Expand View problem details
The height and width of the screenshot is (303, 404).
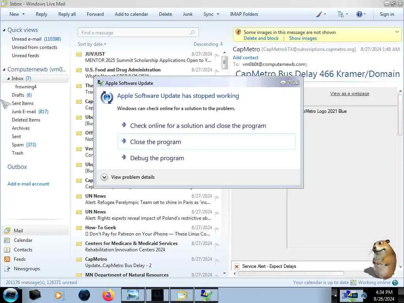point(104,177)
